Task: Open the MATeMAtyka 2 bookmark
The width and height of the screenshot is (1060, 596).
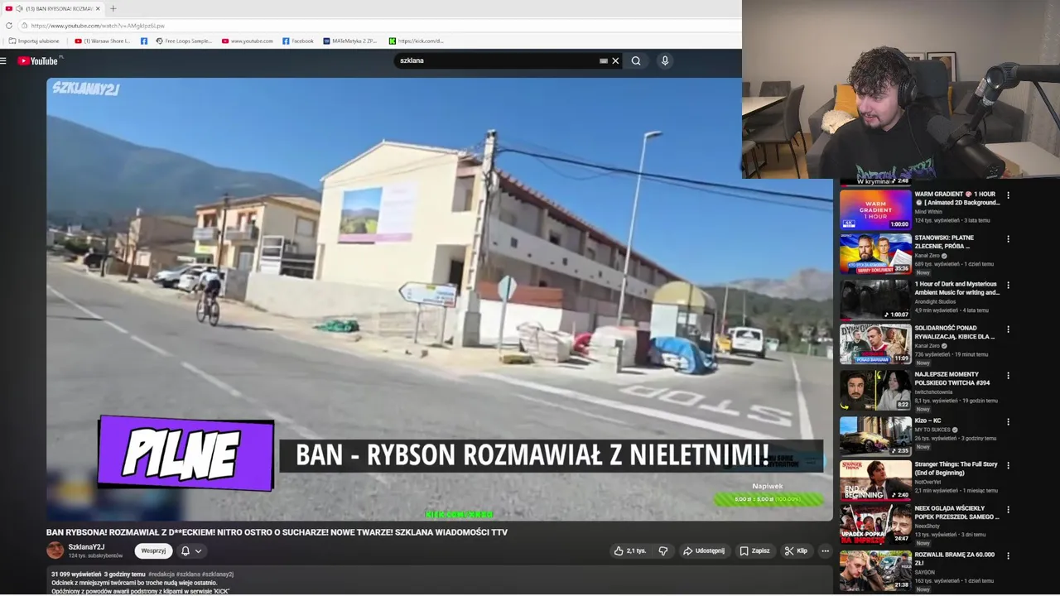Action: pos(349,41)
